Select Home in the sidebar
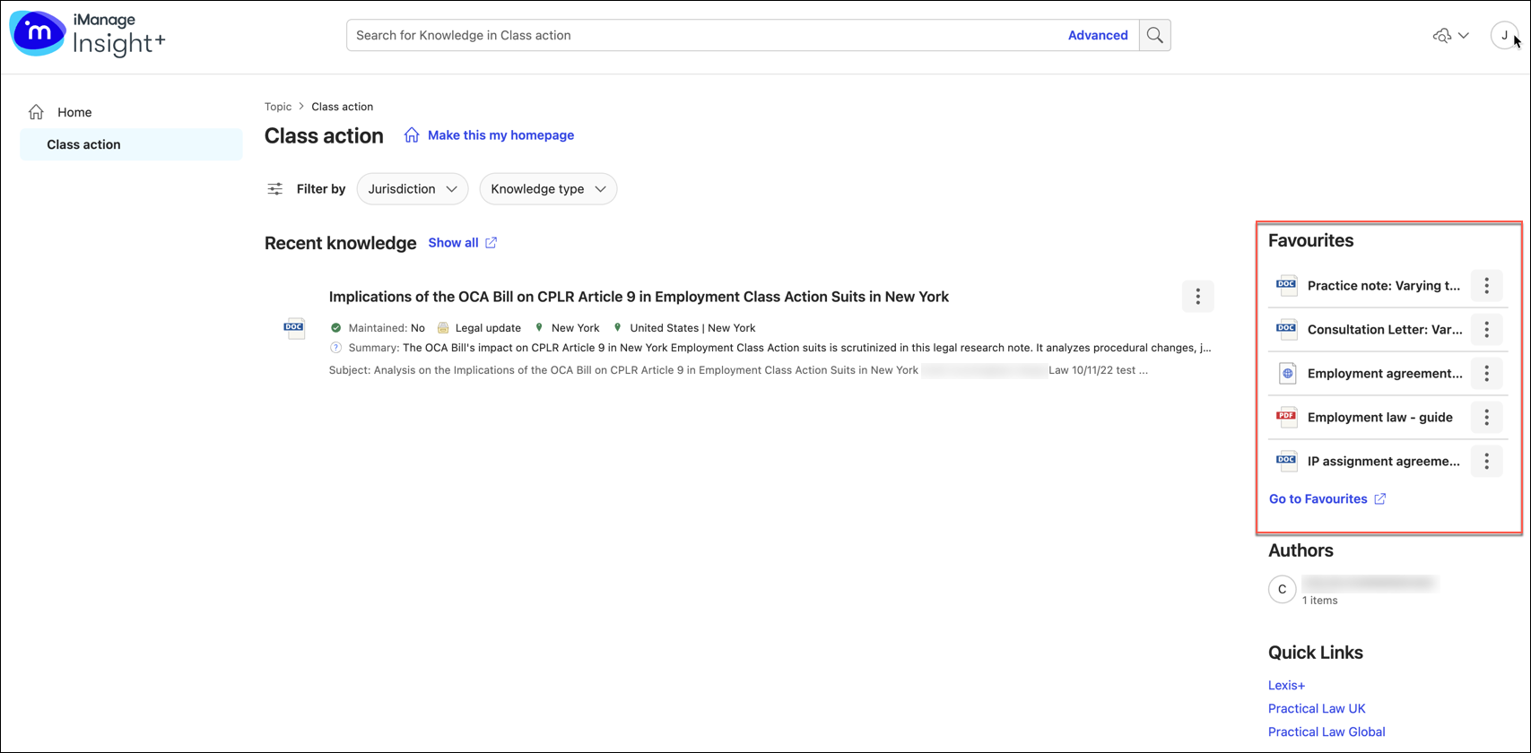Image resolution: width=1531 pixels, height=753 pixels. [x=131, y=112]
